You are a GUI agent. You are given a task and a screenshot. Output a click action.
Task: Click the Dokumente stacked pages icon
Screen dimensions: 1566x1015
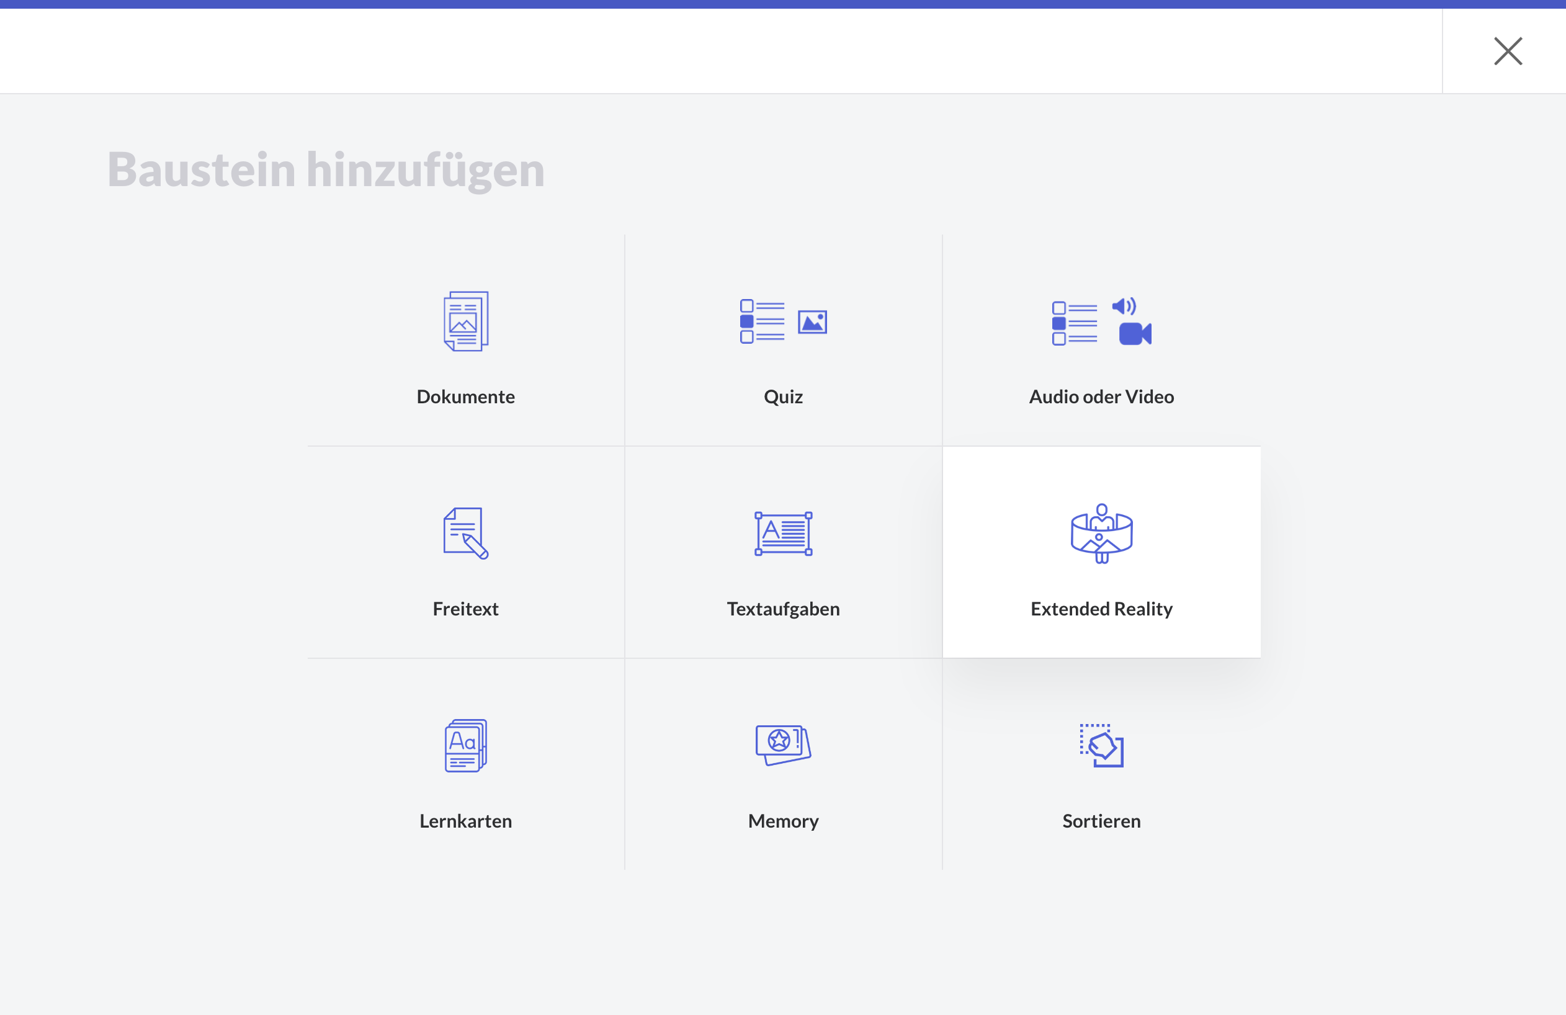point(466,321)
